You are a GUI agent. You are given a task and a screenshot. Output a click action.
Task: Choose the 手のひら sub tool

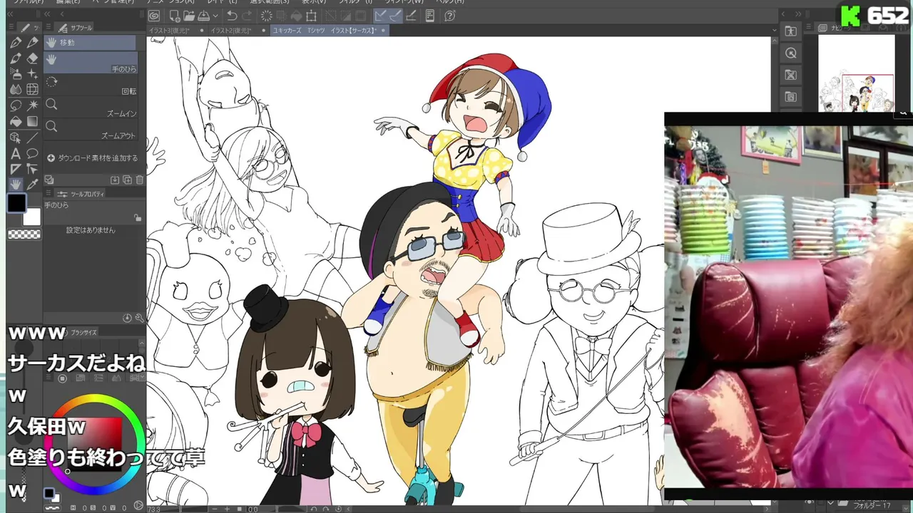90,63
